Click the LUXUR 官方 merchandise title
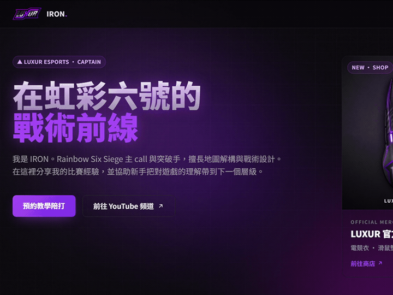Viewport: 393px width, 295px height. tap(372, 234)
